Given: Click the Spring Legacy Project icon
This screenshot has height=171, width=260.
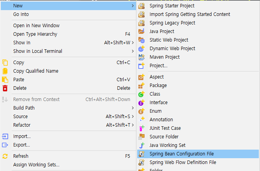Looking at the screenshot, I should (x=141, y=23).
